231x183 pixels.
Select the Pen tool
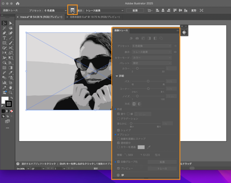click(4, 33)
